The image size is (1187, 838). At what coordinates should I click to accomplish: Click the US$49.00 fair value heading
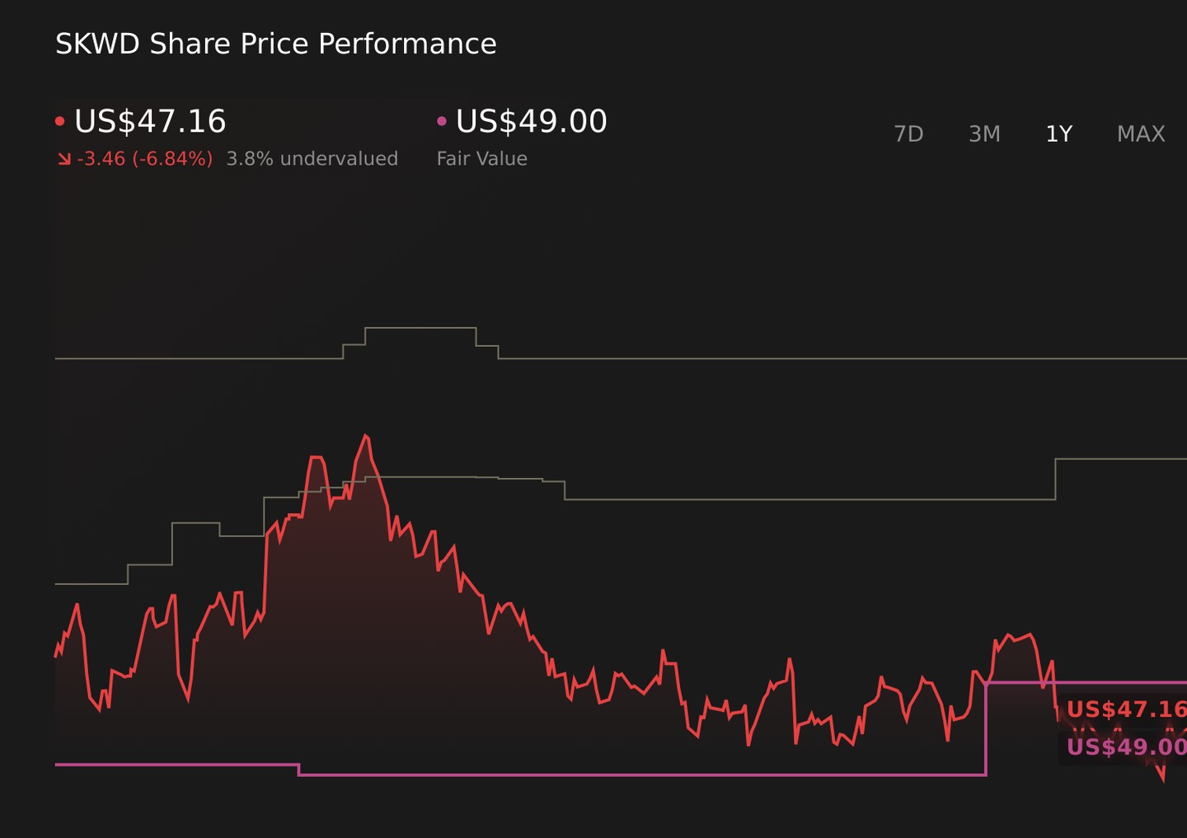[532, 121]
